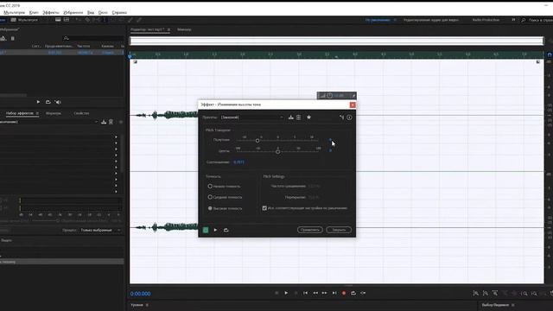Click the semitones slider handle
This screenshot has height=311, width=553.
257,141
